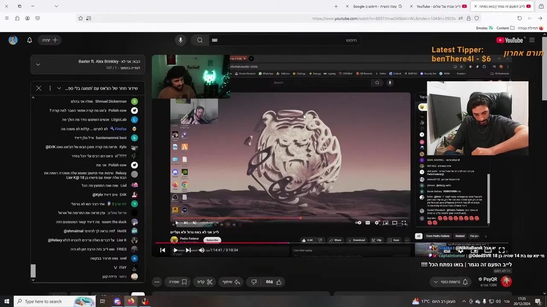Skip to the previous video in playlist
This screenshot has width=547, height=307.
click(162, 250)
